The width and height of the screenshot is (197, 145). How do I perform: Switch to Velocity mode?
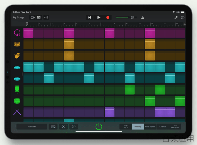(x=138, y=127)
